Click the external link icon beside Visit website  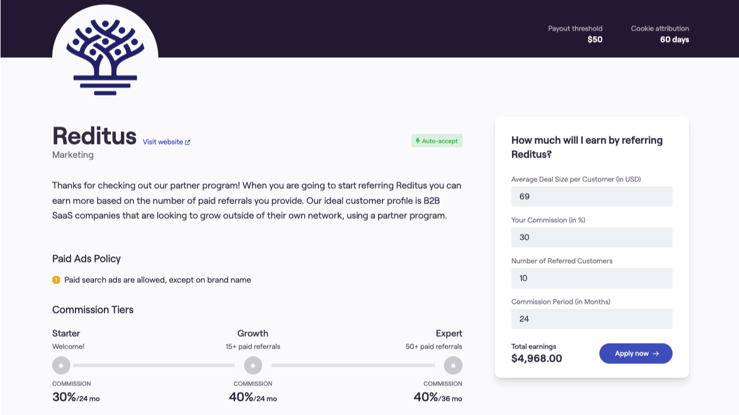point(188,142)
